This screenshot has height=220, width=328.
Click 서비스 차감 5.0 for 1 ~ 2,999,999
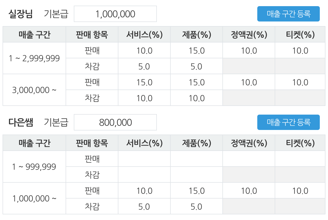[x=144, y=67]
